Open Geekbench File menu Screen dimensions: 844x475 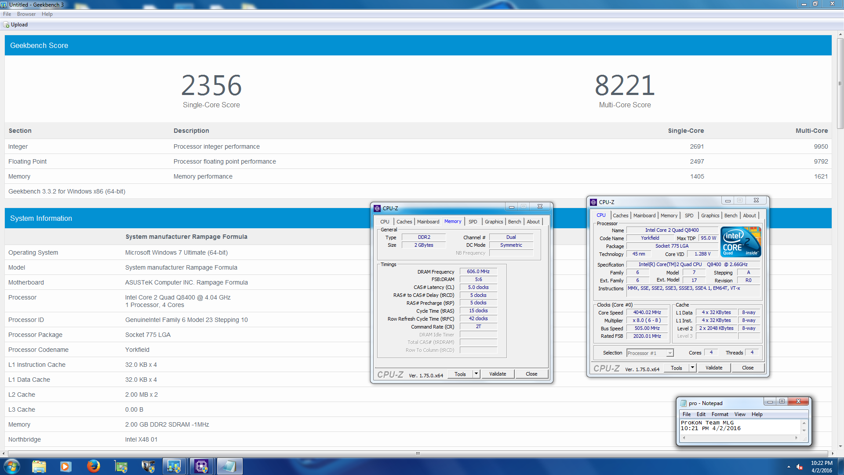[x=7, y=14]
